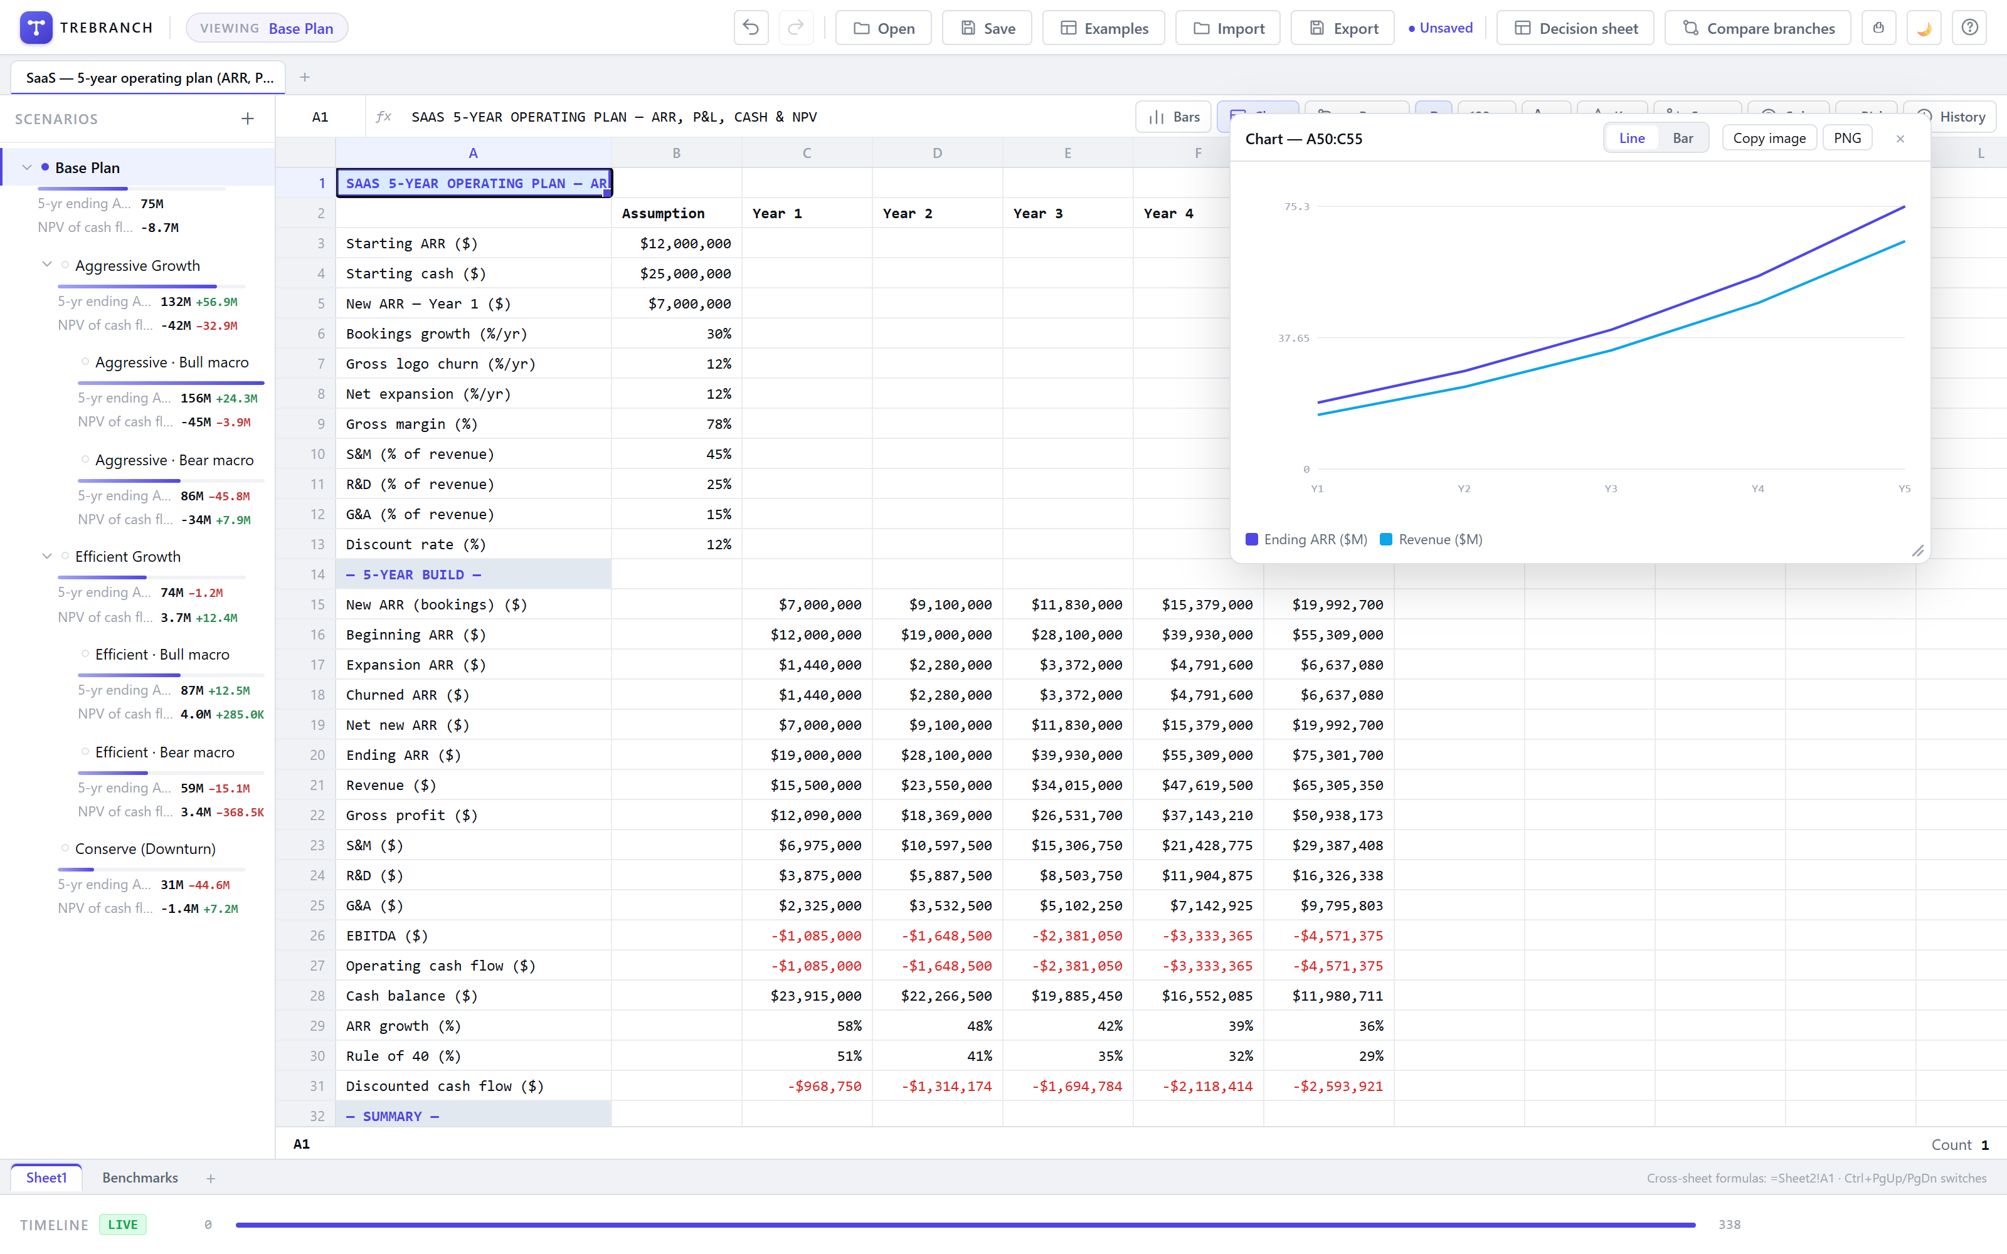2007x1254 pixels.
Task: Click the Trebranch logo icon
Action: pos(36,28)
